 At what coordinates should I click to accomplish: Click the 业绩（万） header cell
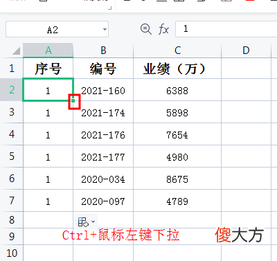[177, 69]
